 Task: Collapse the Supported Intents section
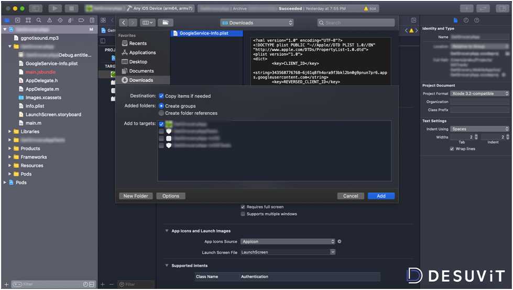point(167,265)
